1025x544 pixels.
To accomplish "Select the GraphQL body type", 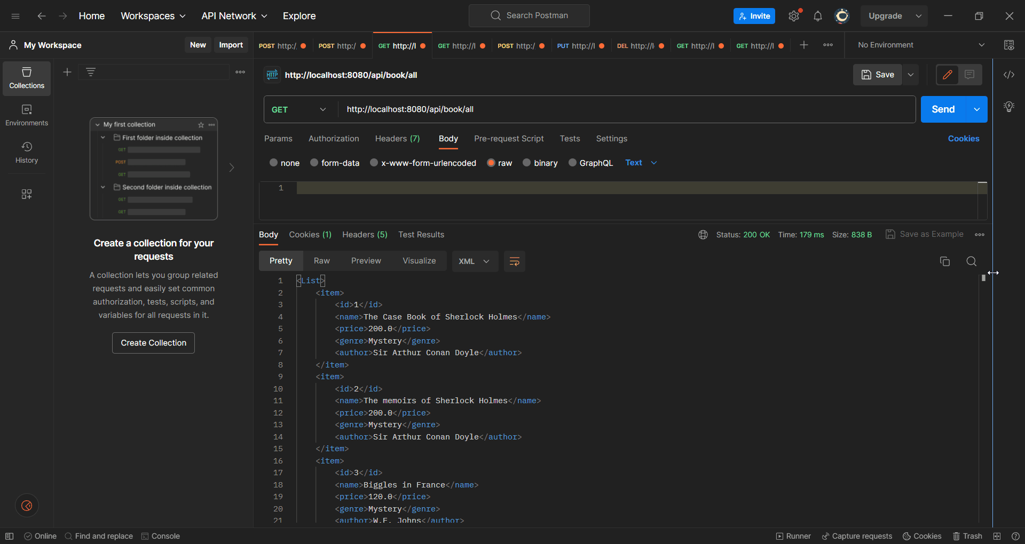I will click(572, 163).
